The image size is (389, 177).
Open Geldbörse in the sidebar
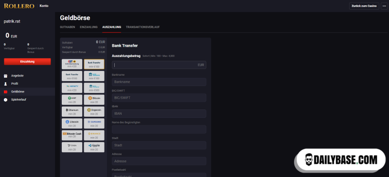tap(18, 91)
